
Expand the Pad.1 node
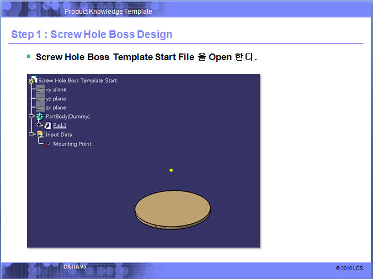[39, 125]
